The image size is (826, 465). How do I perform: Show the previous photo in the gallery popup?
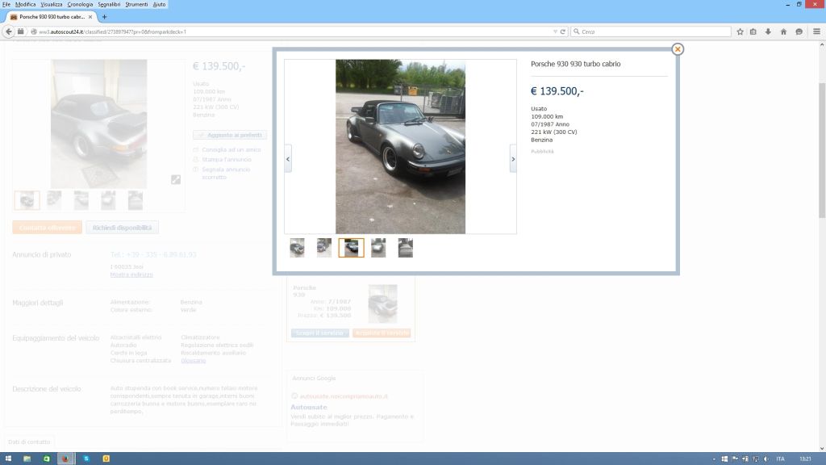[x=288, y=159]
